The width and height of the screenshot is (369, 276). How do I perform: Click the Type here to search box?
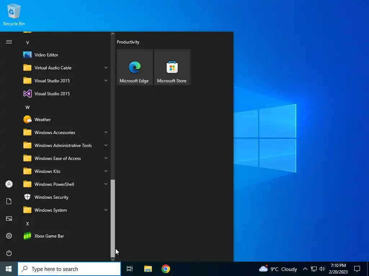pos(69,269)
